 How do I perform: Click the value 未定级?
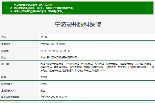click(44, 77)
